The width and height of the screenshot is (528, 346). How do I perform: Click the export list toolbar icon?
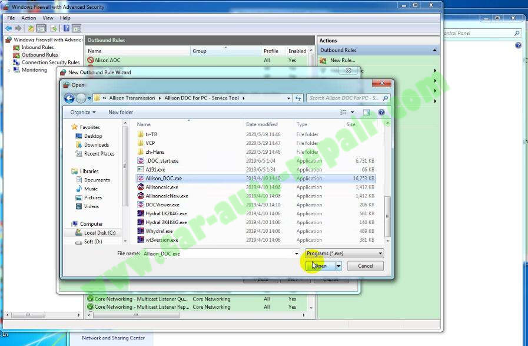(x=54, y=28)
